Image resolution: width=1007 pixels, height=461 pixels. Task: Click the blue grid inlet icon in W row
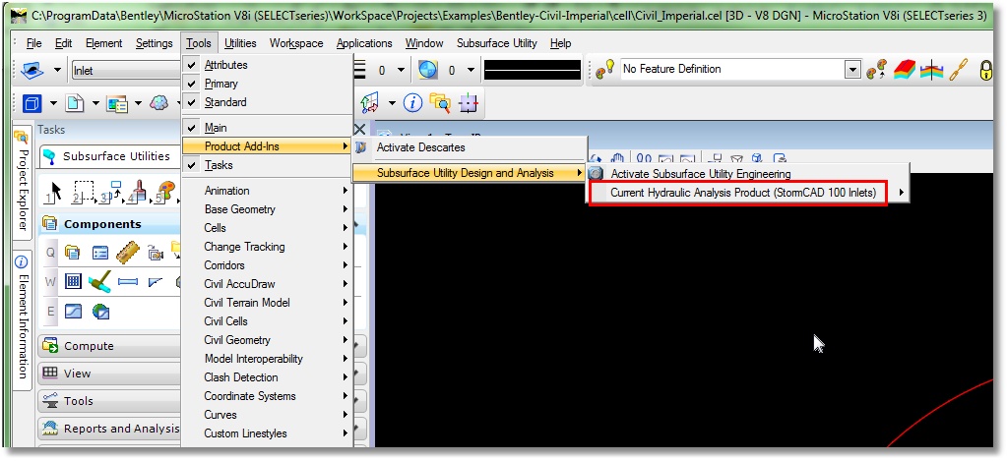(73, 281)
